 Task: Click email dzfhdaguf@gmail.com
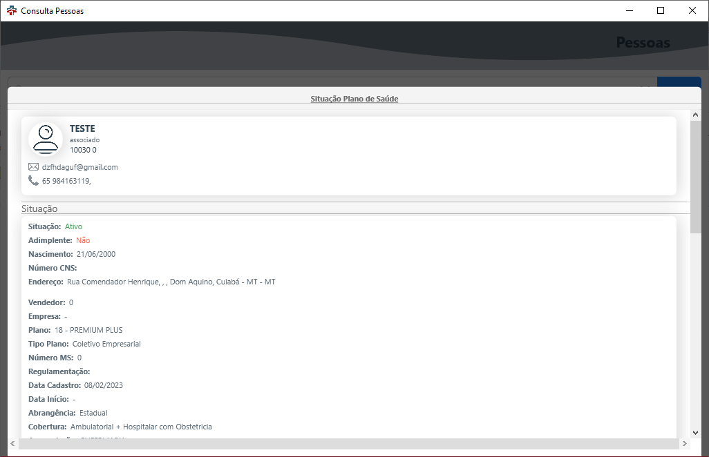(80, 167)
